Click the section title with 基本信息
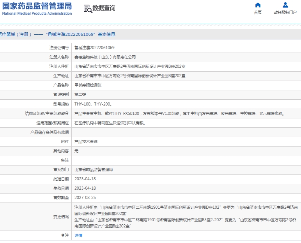Image resolution: width=301 pixels, height=243 pixels. tap(57, 34)
